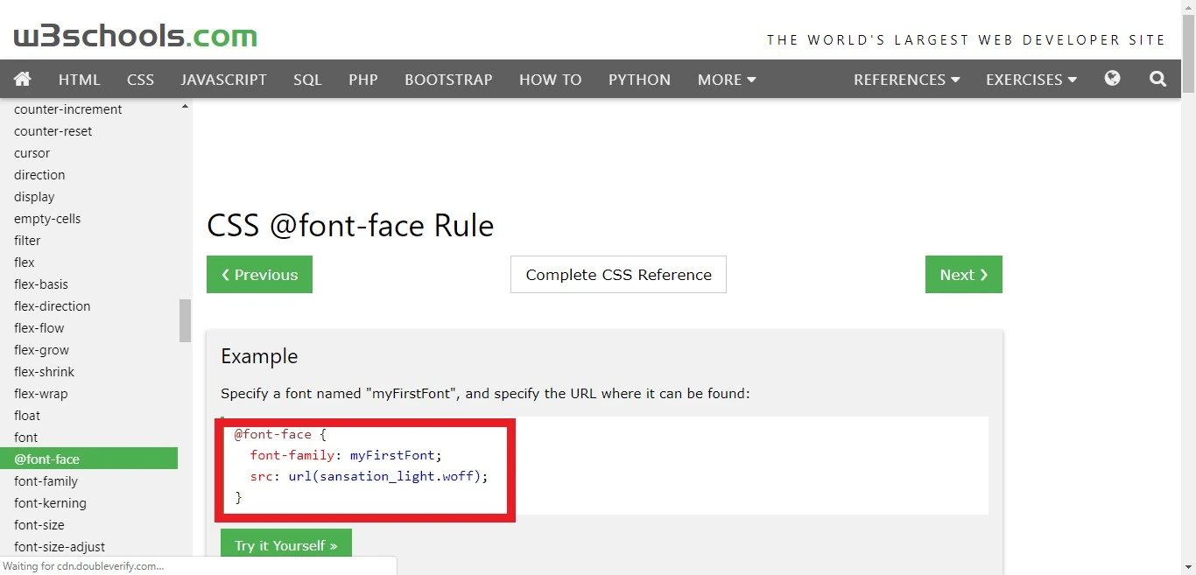Click the search magnifier icon
This screenshot has width=1196, height=575.
(1157, 79)
